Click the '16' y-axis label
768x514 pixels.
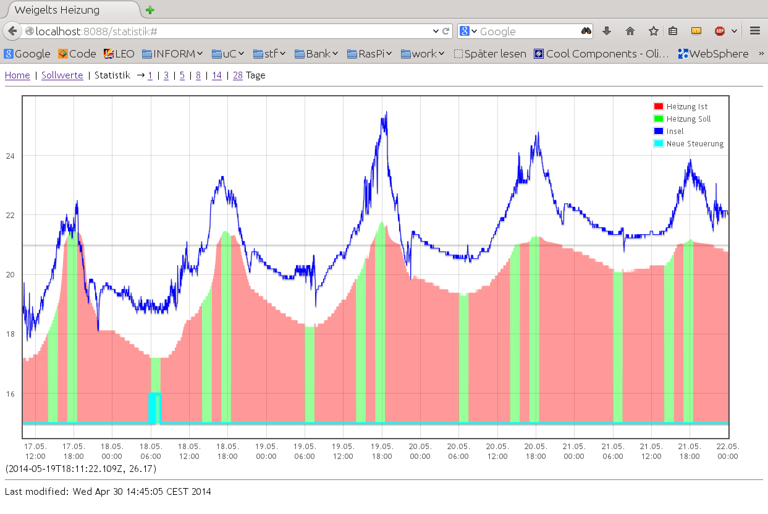pos(11,394)
